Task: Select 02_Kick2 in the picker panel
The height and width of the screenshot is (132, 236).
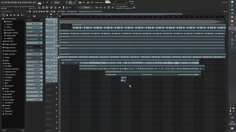Action: point(34,24)
